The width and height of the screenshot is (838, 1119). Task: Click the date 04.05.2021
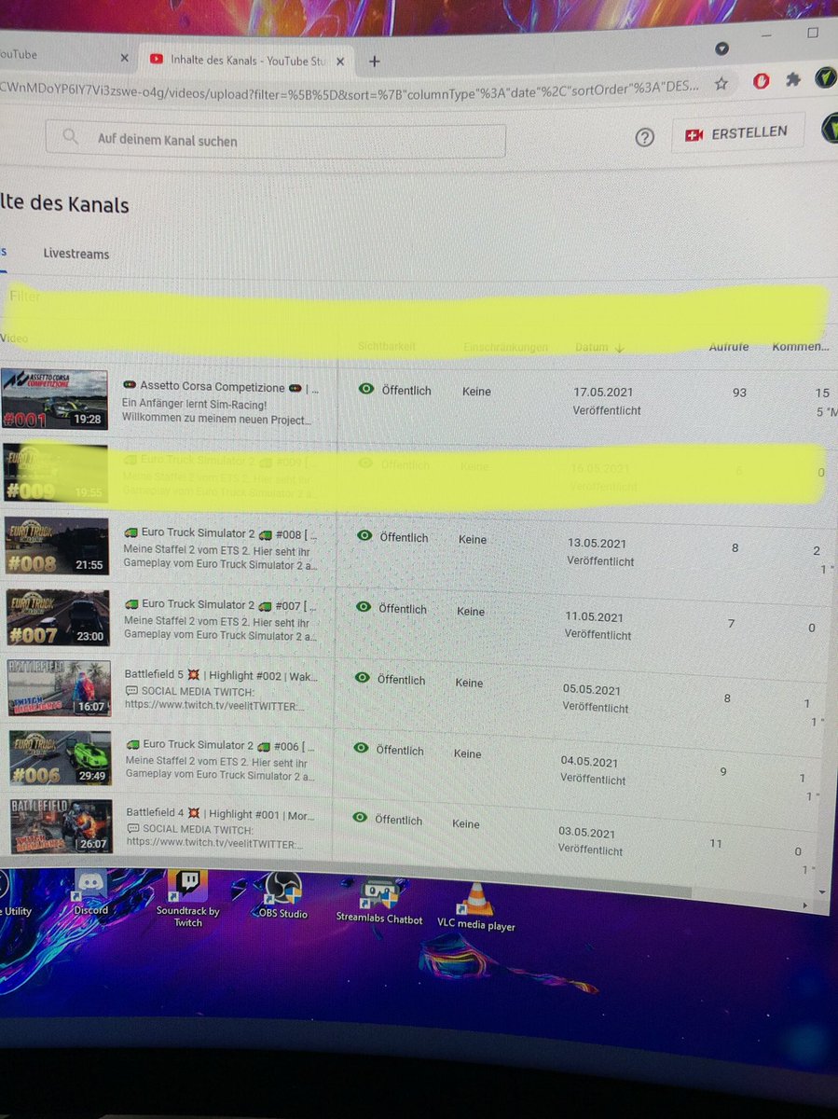click(x=589, y=762)
